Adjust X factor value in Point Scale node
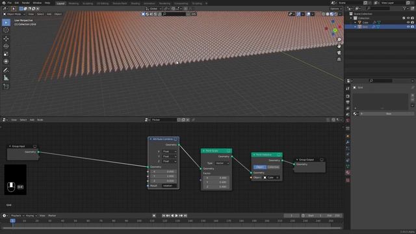416x234 pixels. [x=216, y=177]
